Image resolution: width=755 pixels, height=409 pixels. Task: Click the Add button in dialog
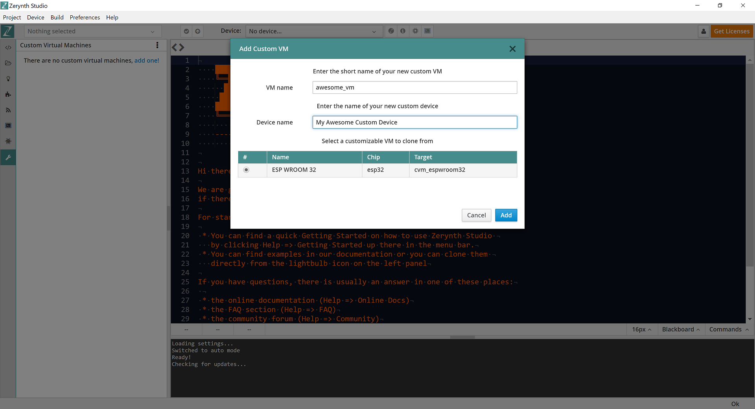click(x=506, y=215)
